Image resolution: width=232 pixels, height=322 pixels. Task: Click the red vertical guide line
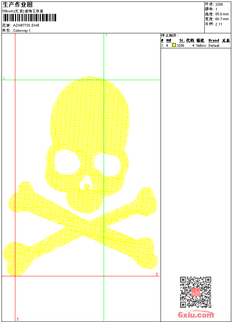pos(15,150)
